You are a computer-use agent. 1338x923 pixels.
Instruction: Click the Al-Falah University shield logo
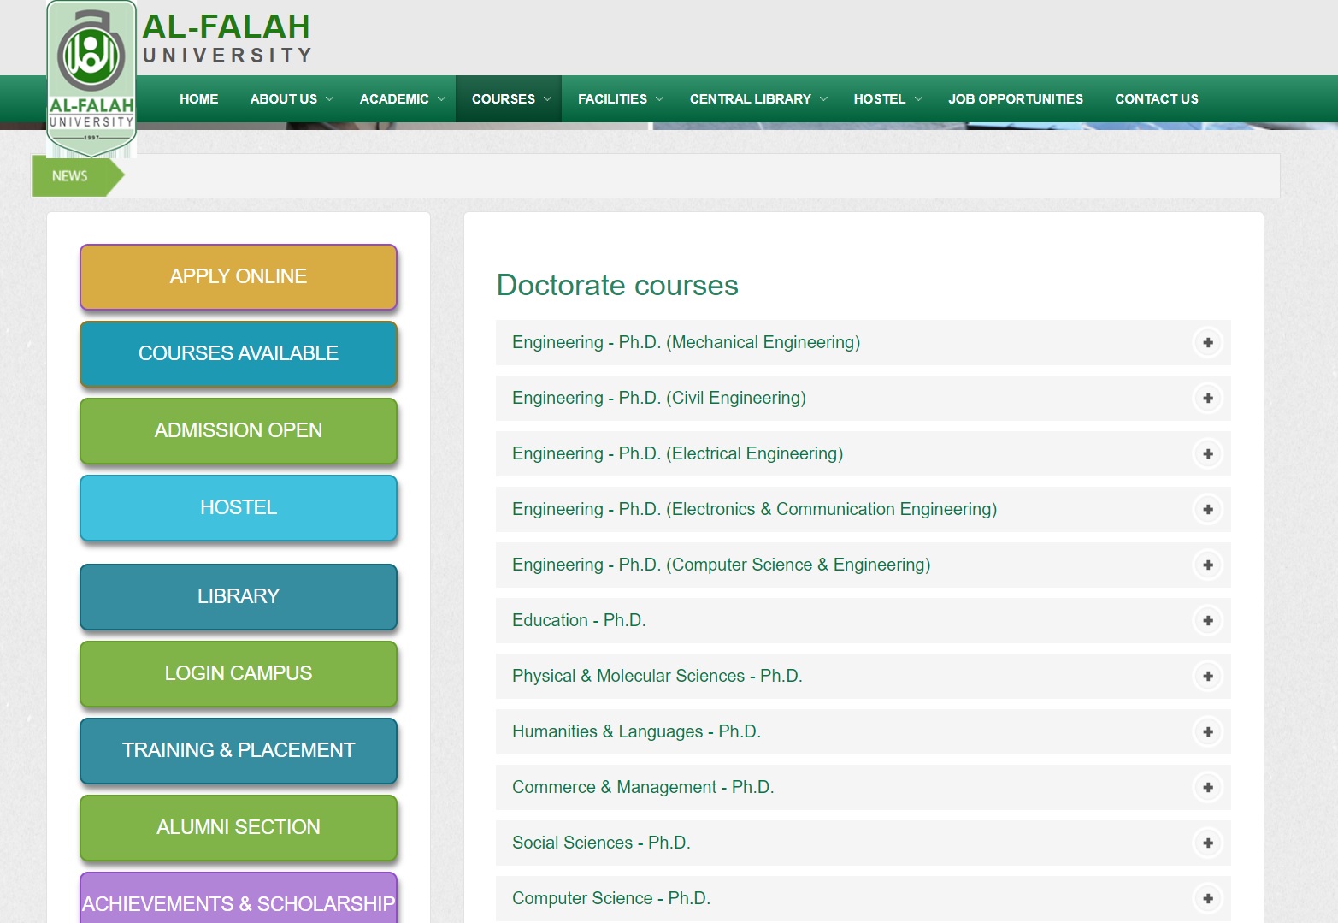pos(91,79)
